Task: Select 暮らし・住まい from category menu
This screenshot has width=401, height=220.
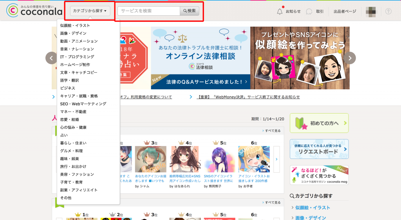Action: (x=73, y=143)
